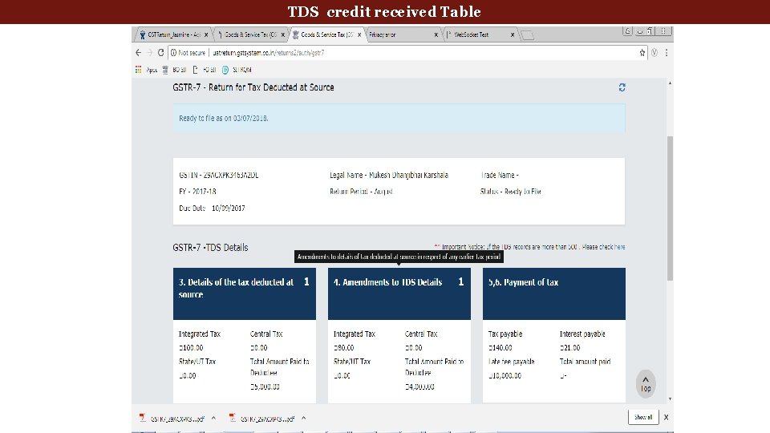
Task: Click Total Amount Paid value 5,000.00
Action: coord(265,386)
